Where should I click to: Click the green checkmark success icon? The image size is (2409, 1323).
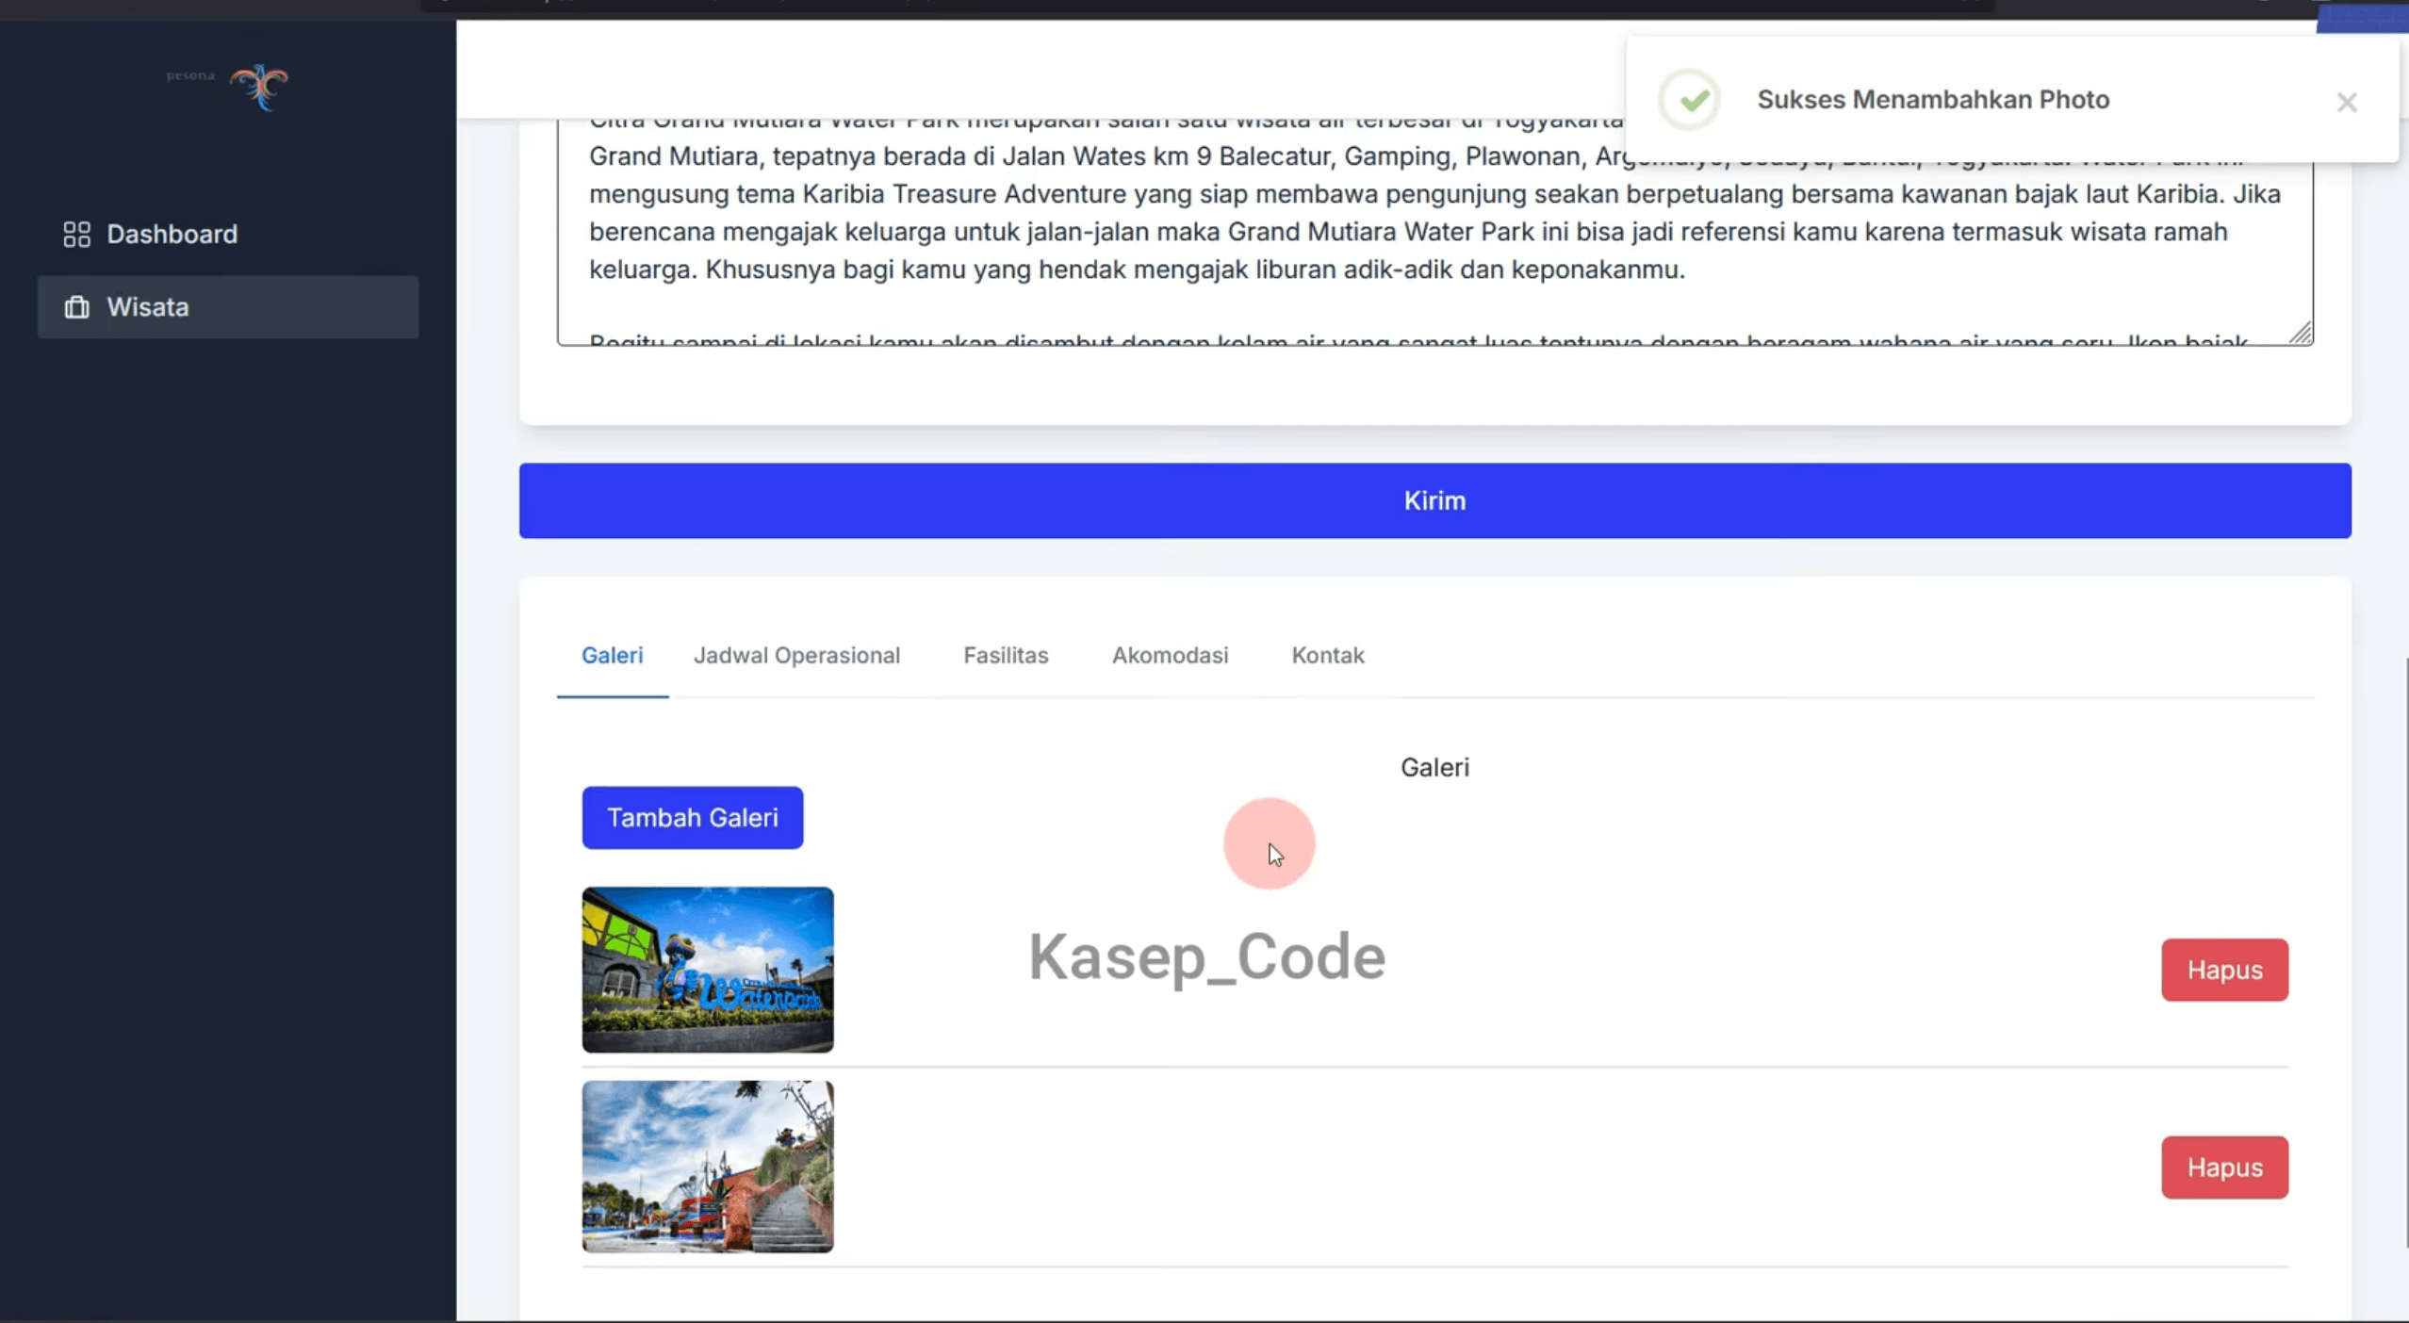[1690, 100]
